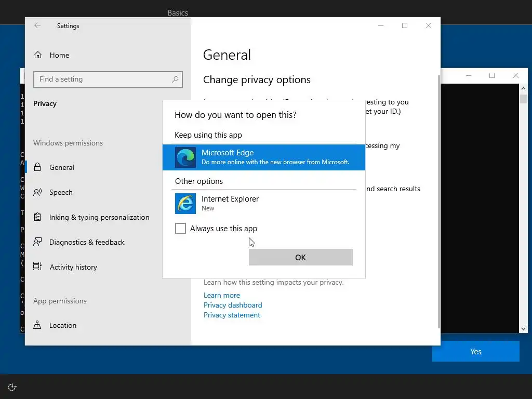Focus the Find a setting search box
This screenshot has width=532, height=399.
pyautogui.click(x=108, y=79)
